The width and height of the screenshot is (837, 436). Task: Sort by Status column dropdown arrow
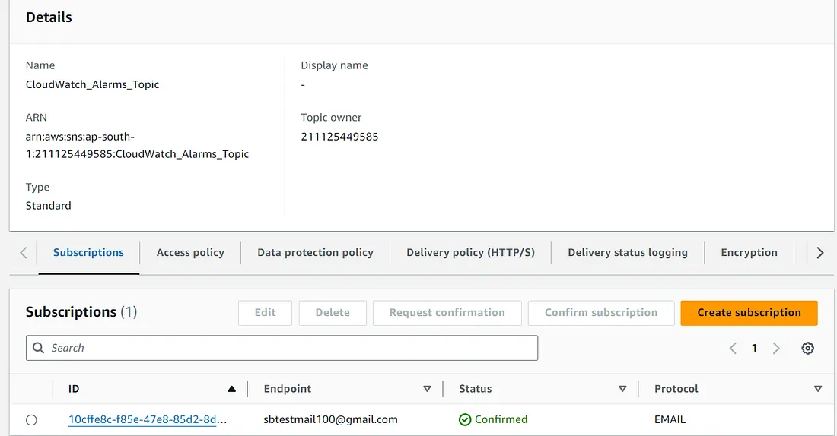click(x=622, y=389)
